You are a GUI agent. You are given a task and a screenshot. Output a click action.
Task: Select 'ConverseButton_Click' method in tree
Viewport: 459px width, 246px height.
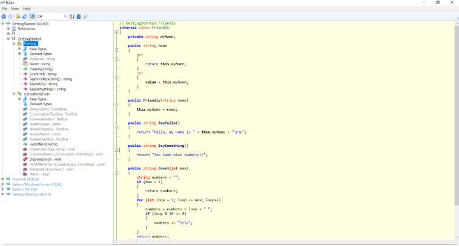coord(66,154)
